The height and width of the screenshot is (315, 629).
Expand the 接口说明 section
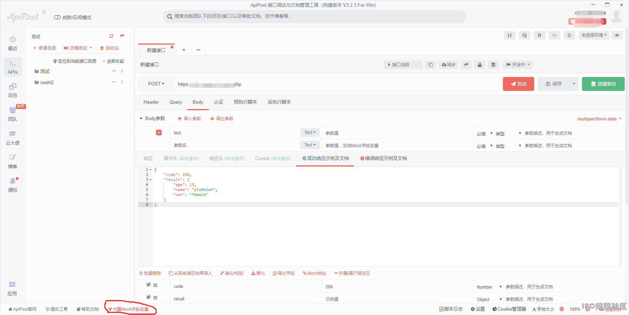coord(403,65)
